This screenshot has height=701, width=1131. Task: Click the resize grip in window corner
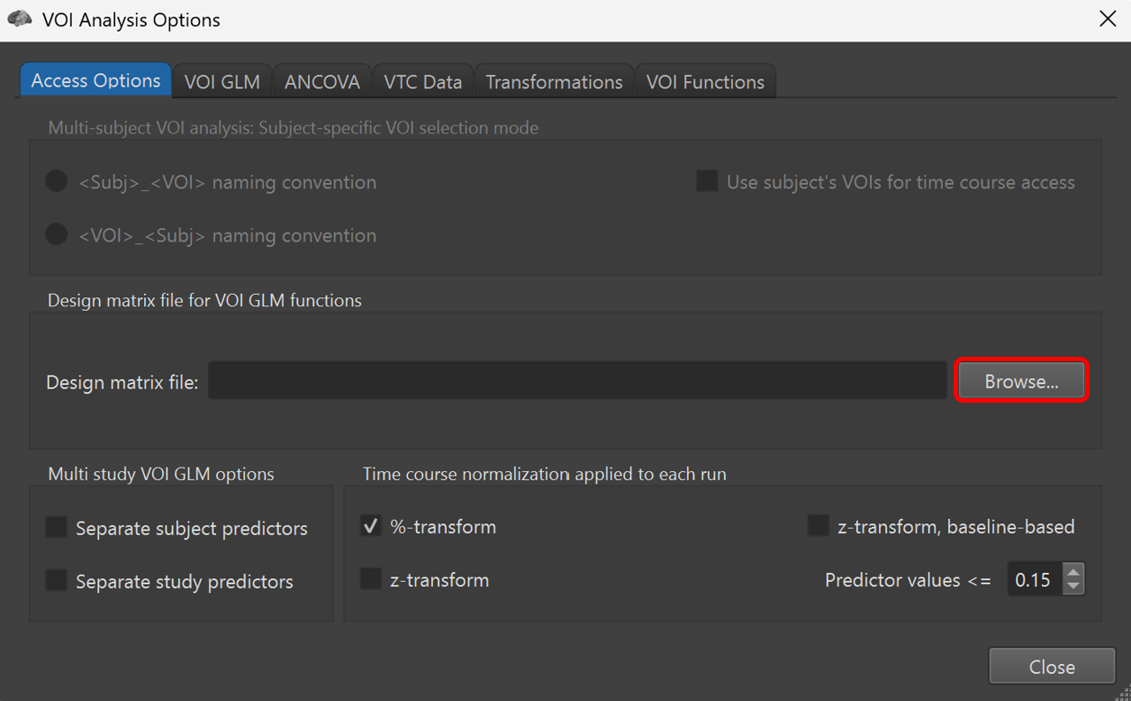1122,692
